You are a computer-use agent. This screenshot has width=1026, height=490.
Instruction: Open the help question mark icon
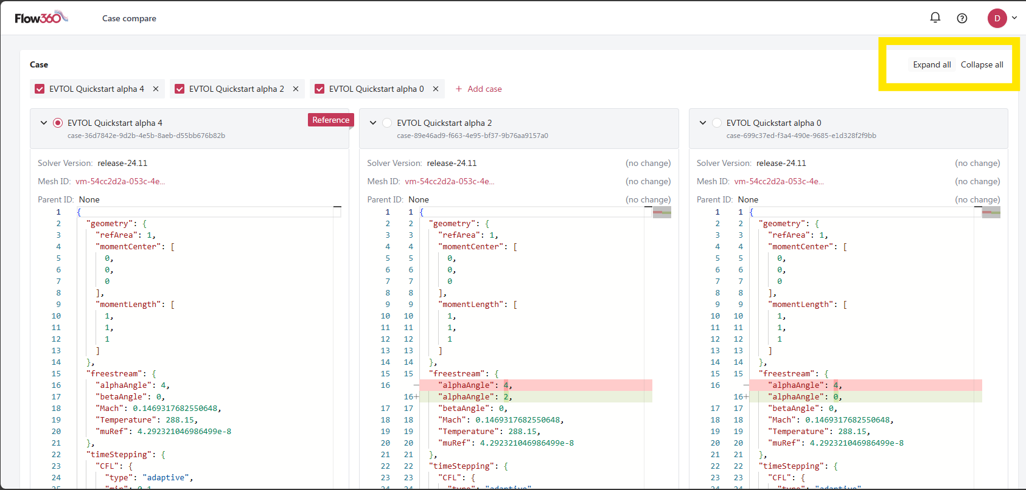coord(962,18)
